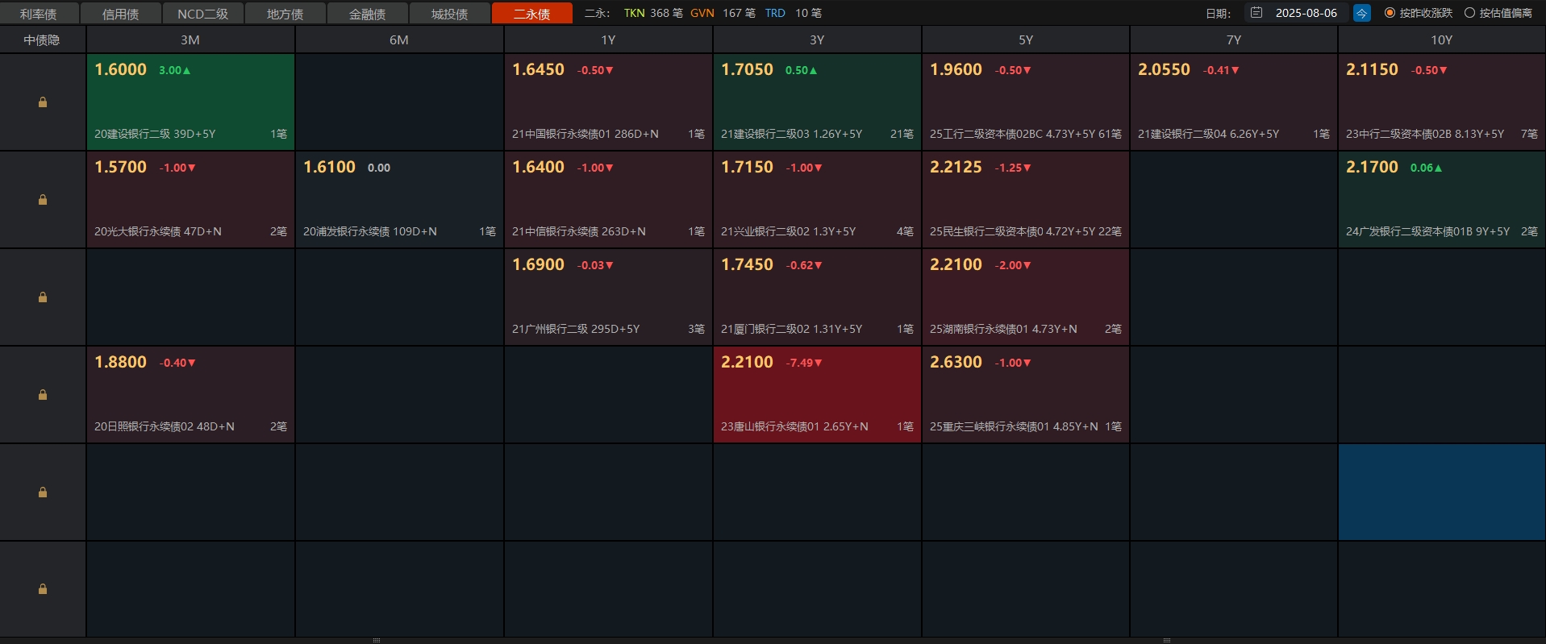Open the NCD二级 tab
The width and height of the screenshot is (1546, 644).
pos(203,14)
